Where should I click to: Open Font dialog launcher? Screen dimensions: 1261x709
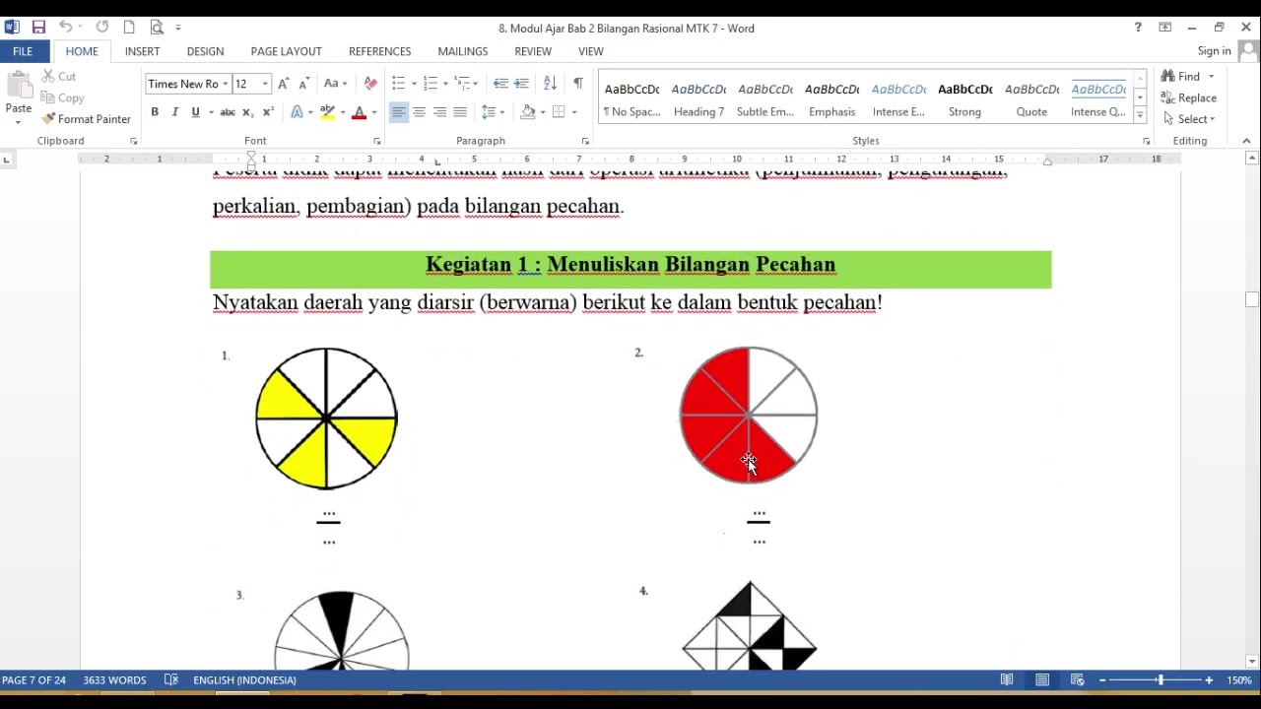377,142
